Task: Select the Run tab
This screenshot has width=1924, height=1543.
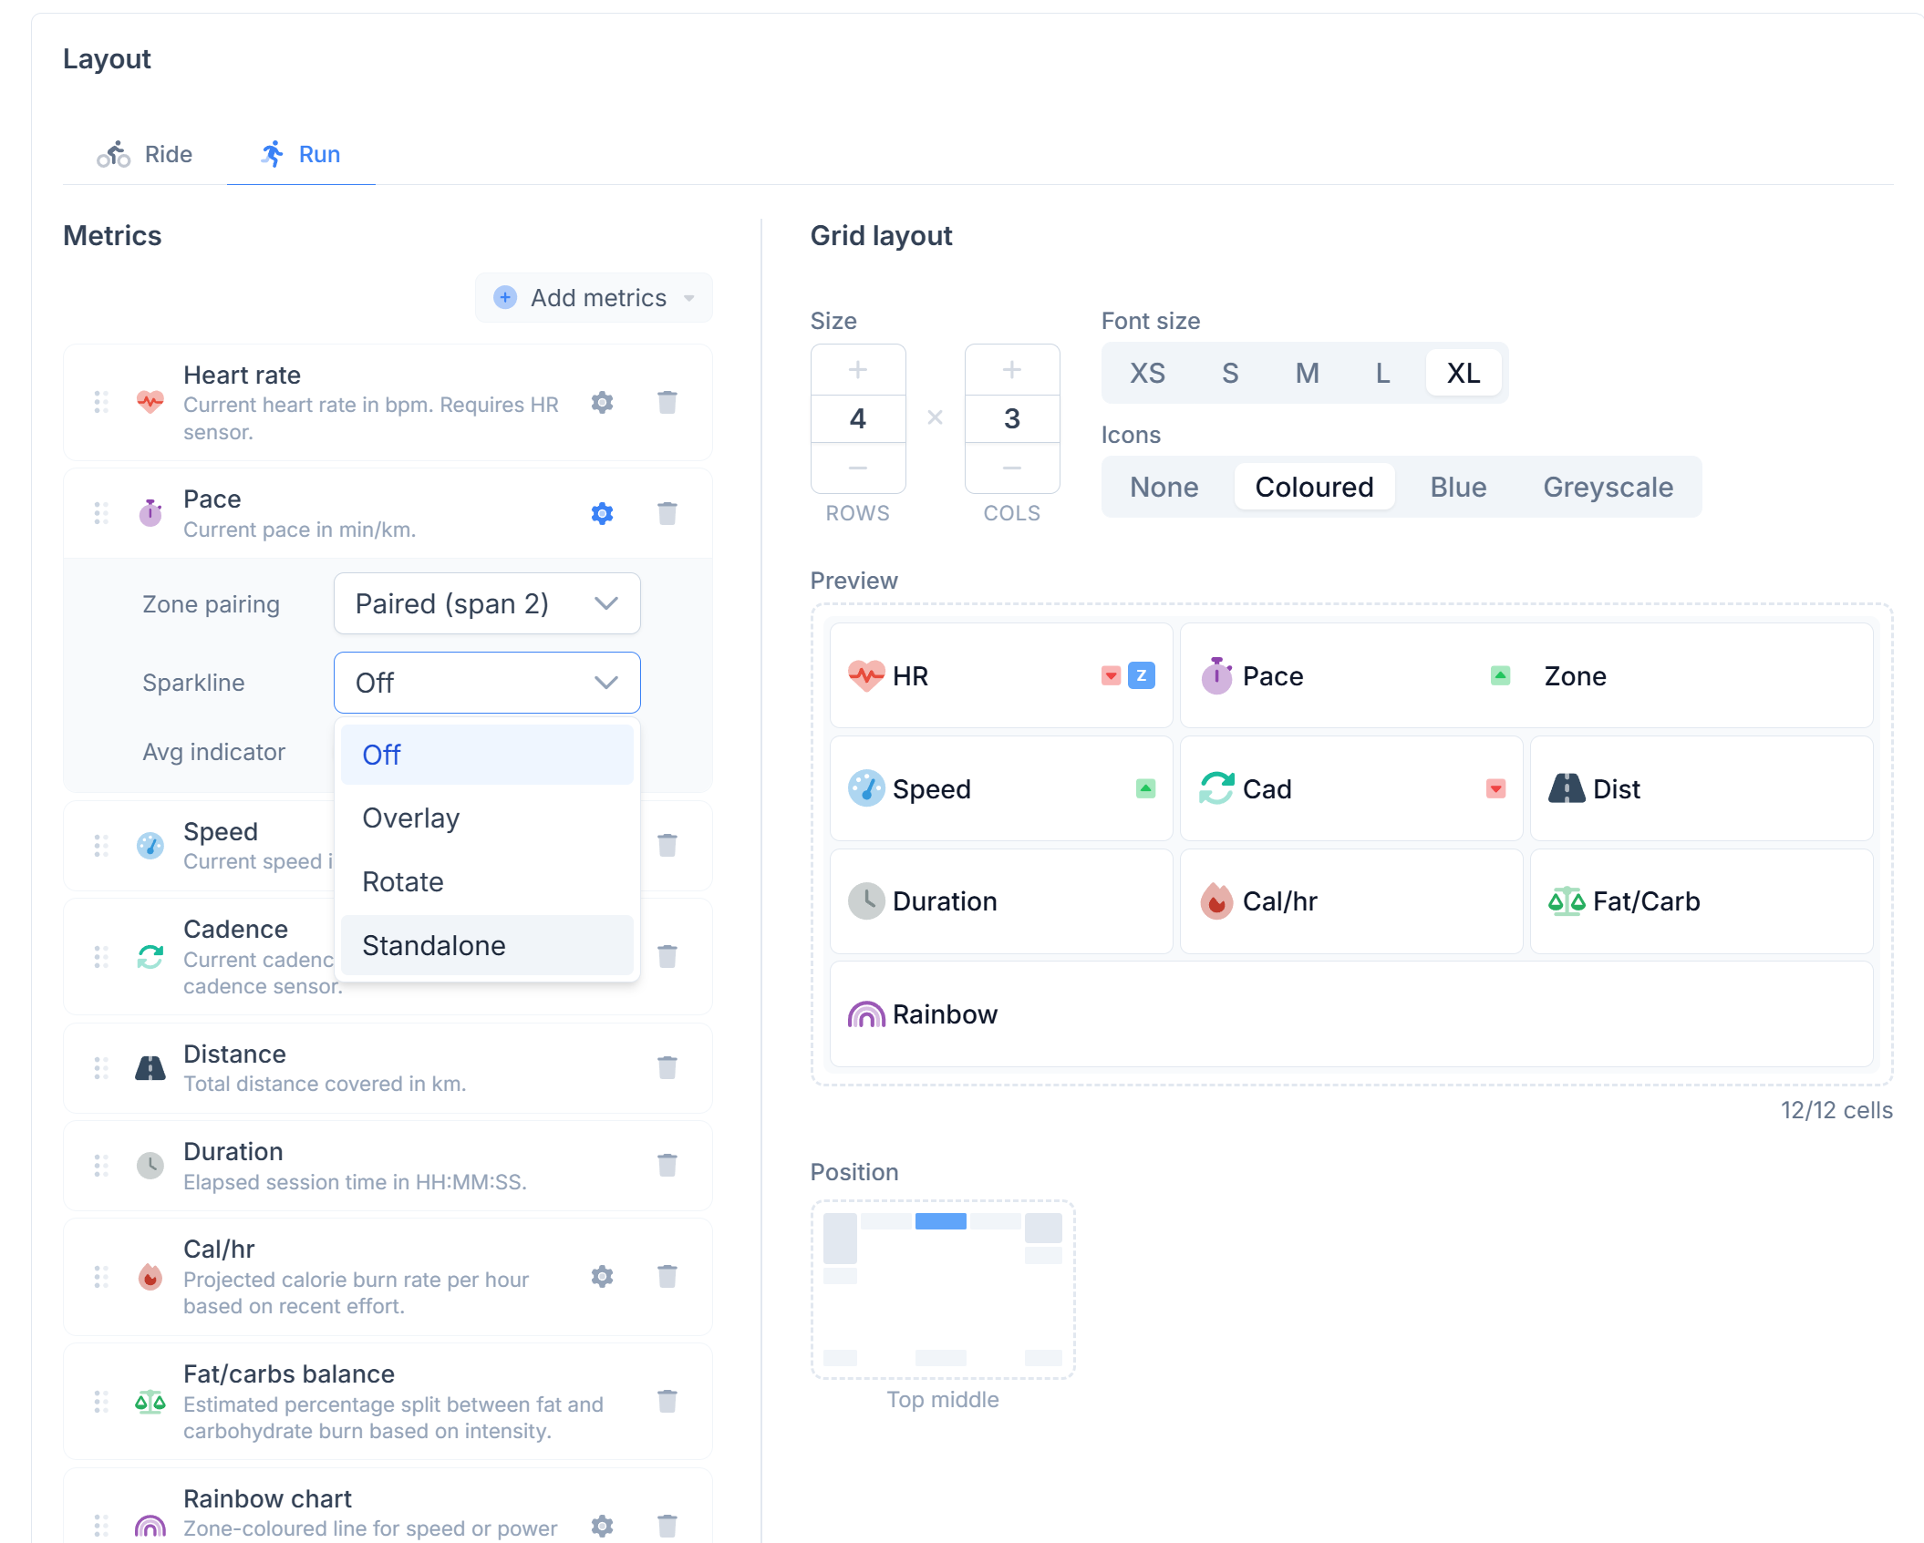Action: pos(301,154)
